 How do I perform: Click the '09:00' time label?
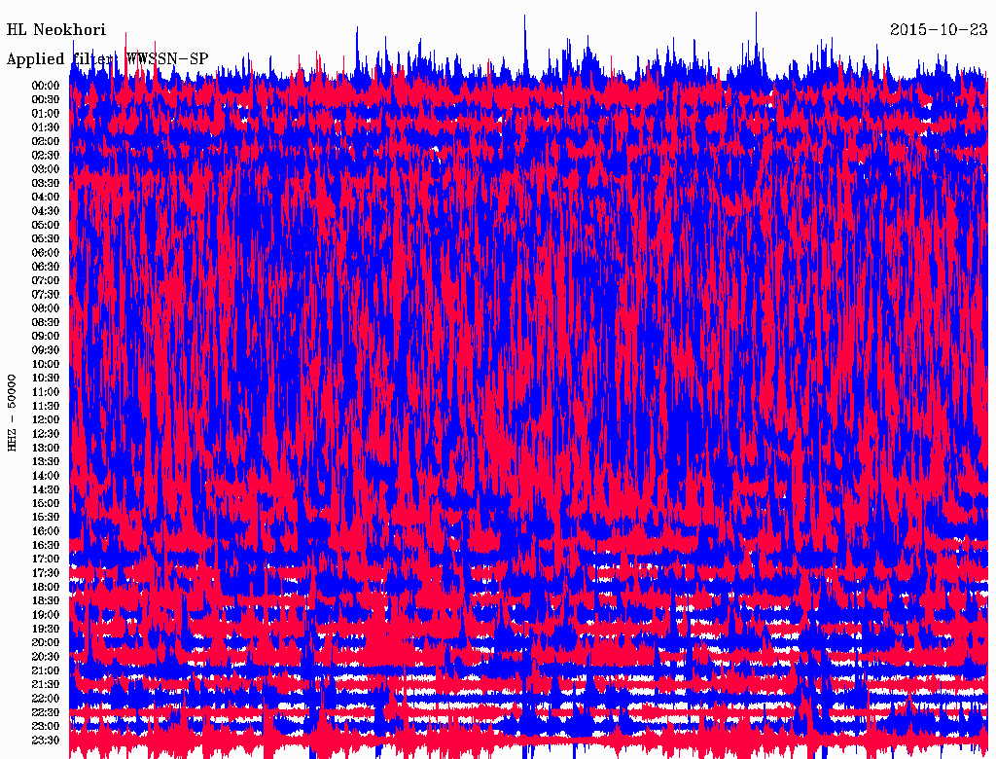point(46,337)
